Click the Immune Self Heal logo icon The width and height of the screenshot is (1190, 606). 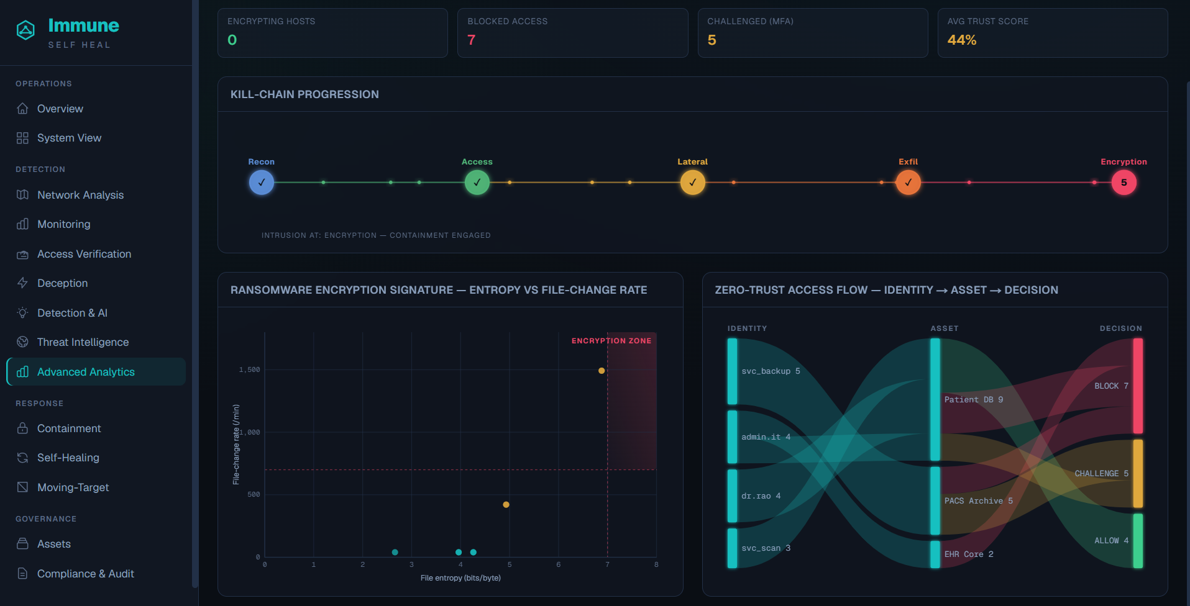tap(25, 30)
